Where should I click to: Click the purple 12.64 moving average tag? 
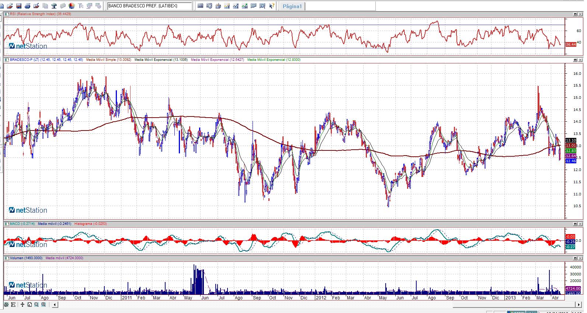[x=570, y=156]
